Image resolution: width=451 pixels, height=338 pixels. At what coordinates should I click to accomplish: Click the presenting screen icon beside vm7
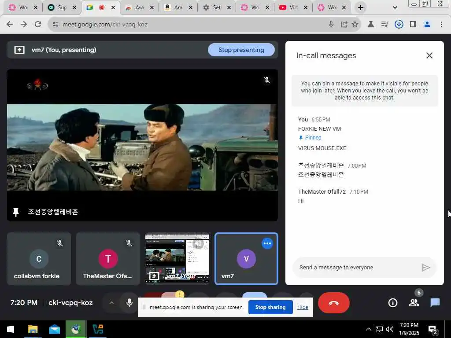19,50
